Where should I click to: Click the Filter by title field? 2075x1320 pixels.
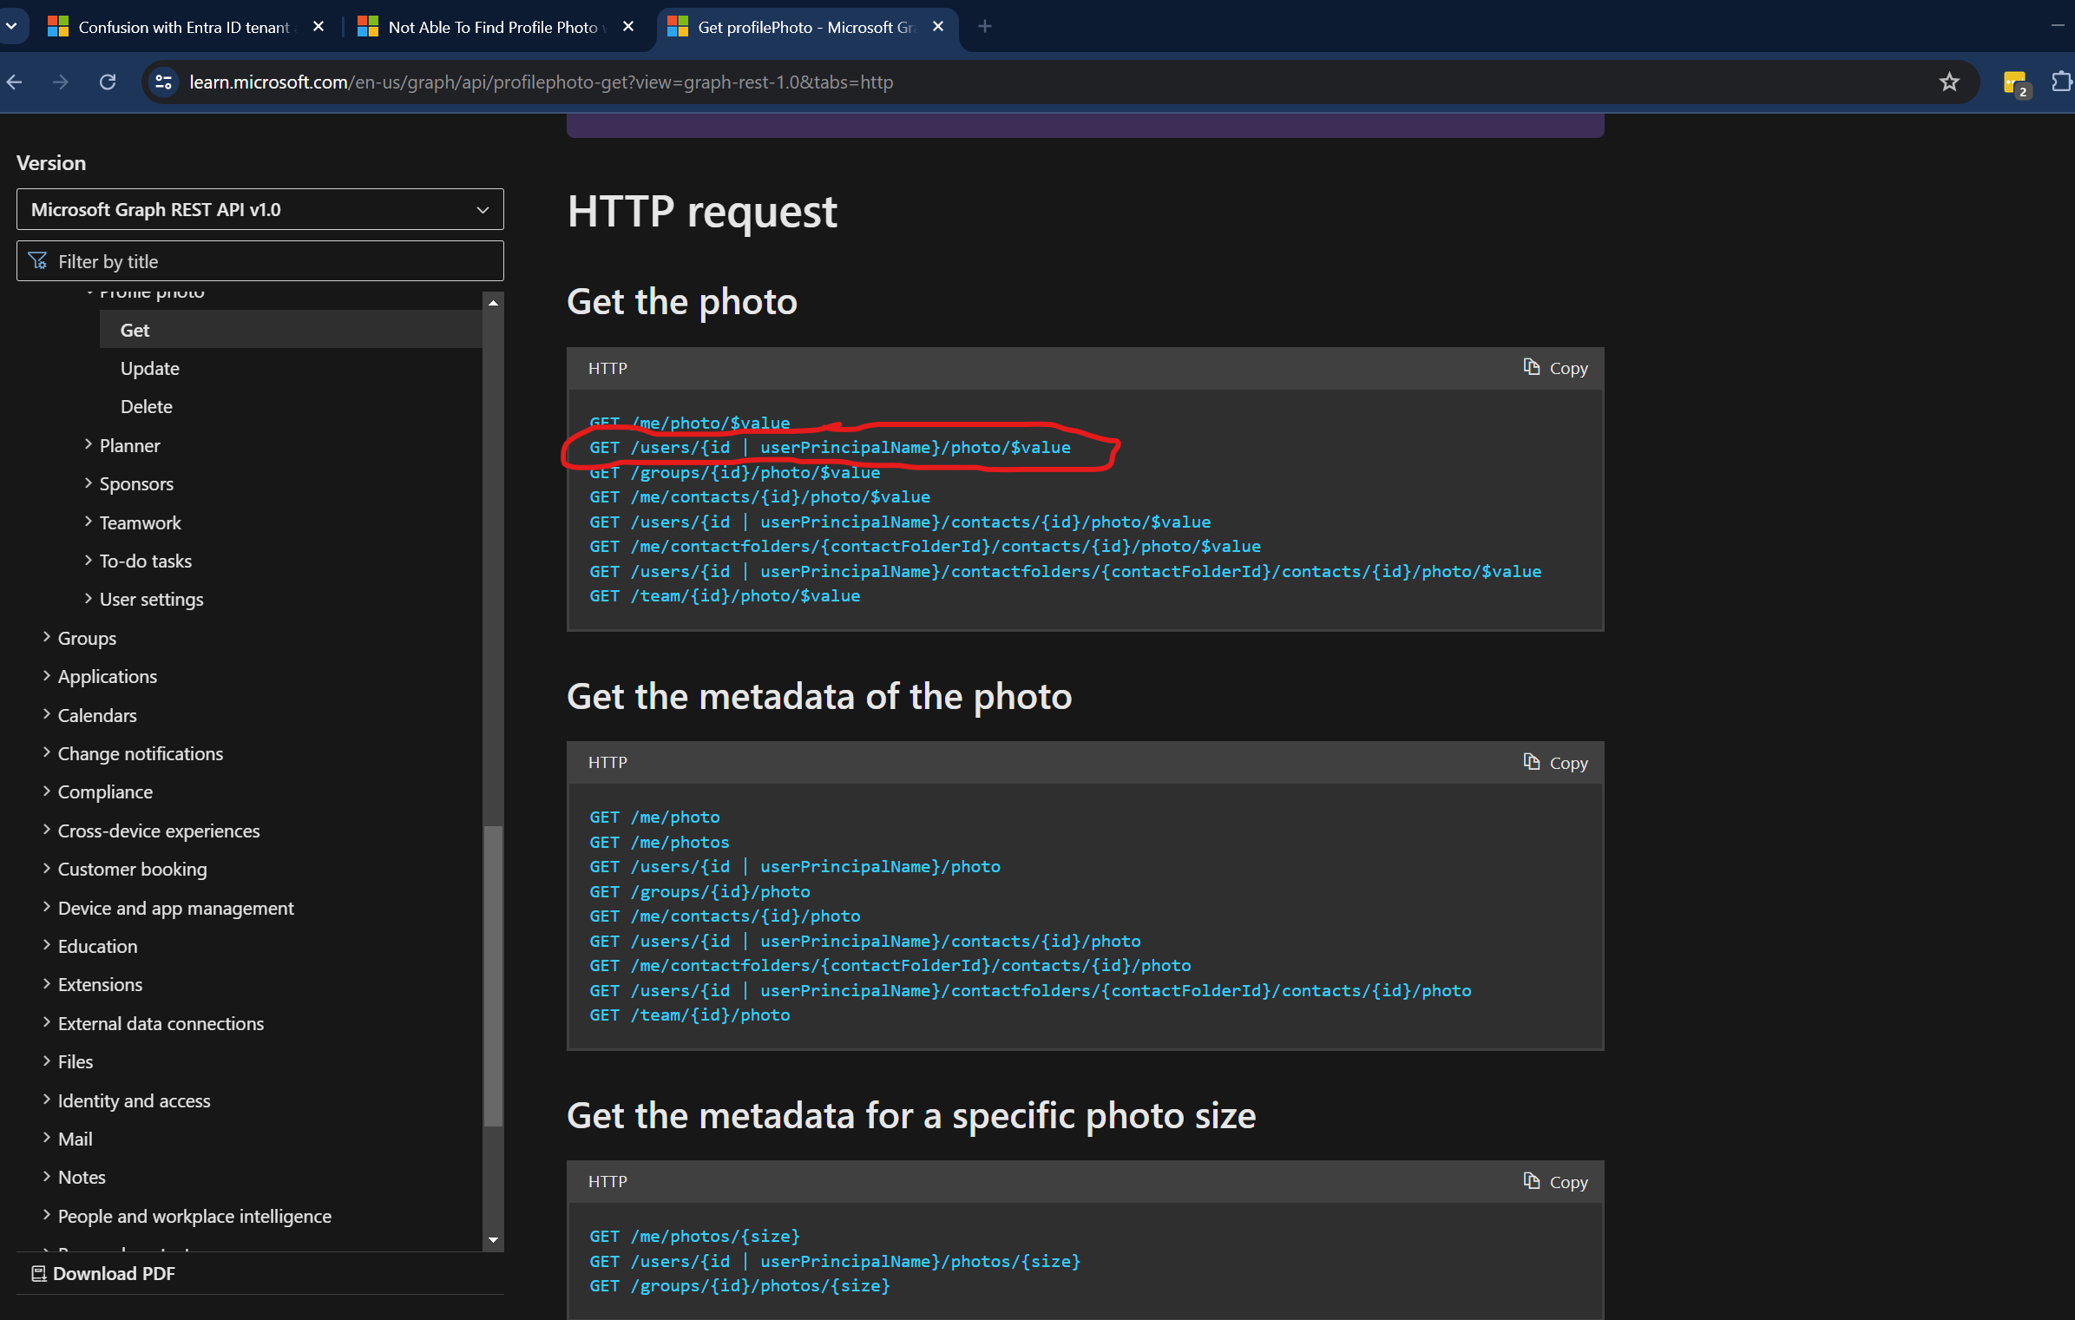tap(260, 261)
